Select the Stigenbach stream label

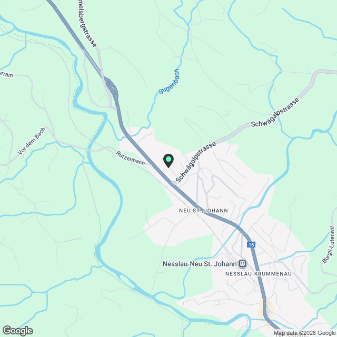169,82
